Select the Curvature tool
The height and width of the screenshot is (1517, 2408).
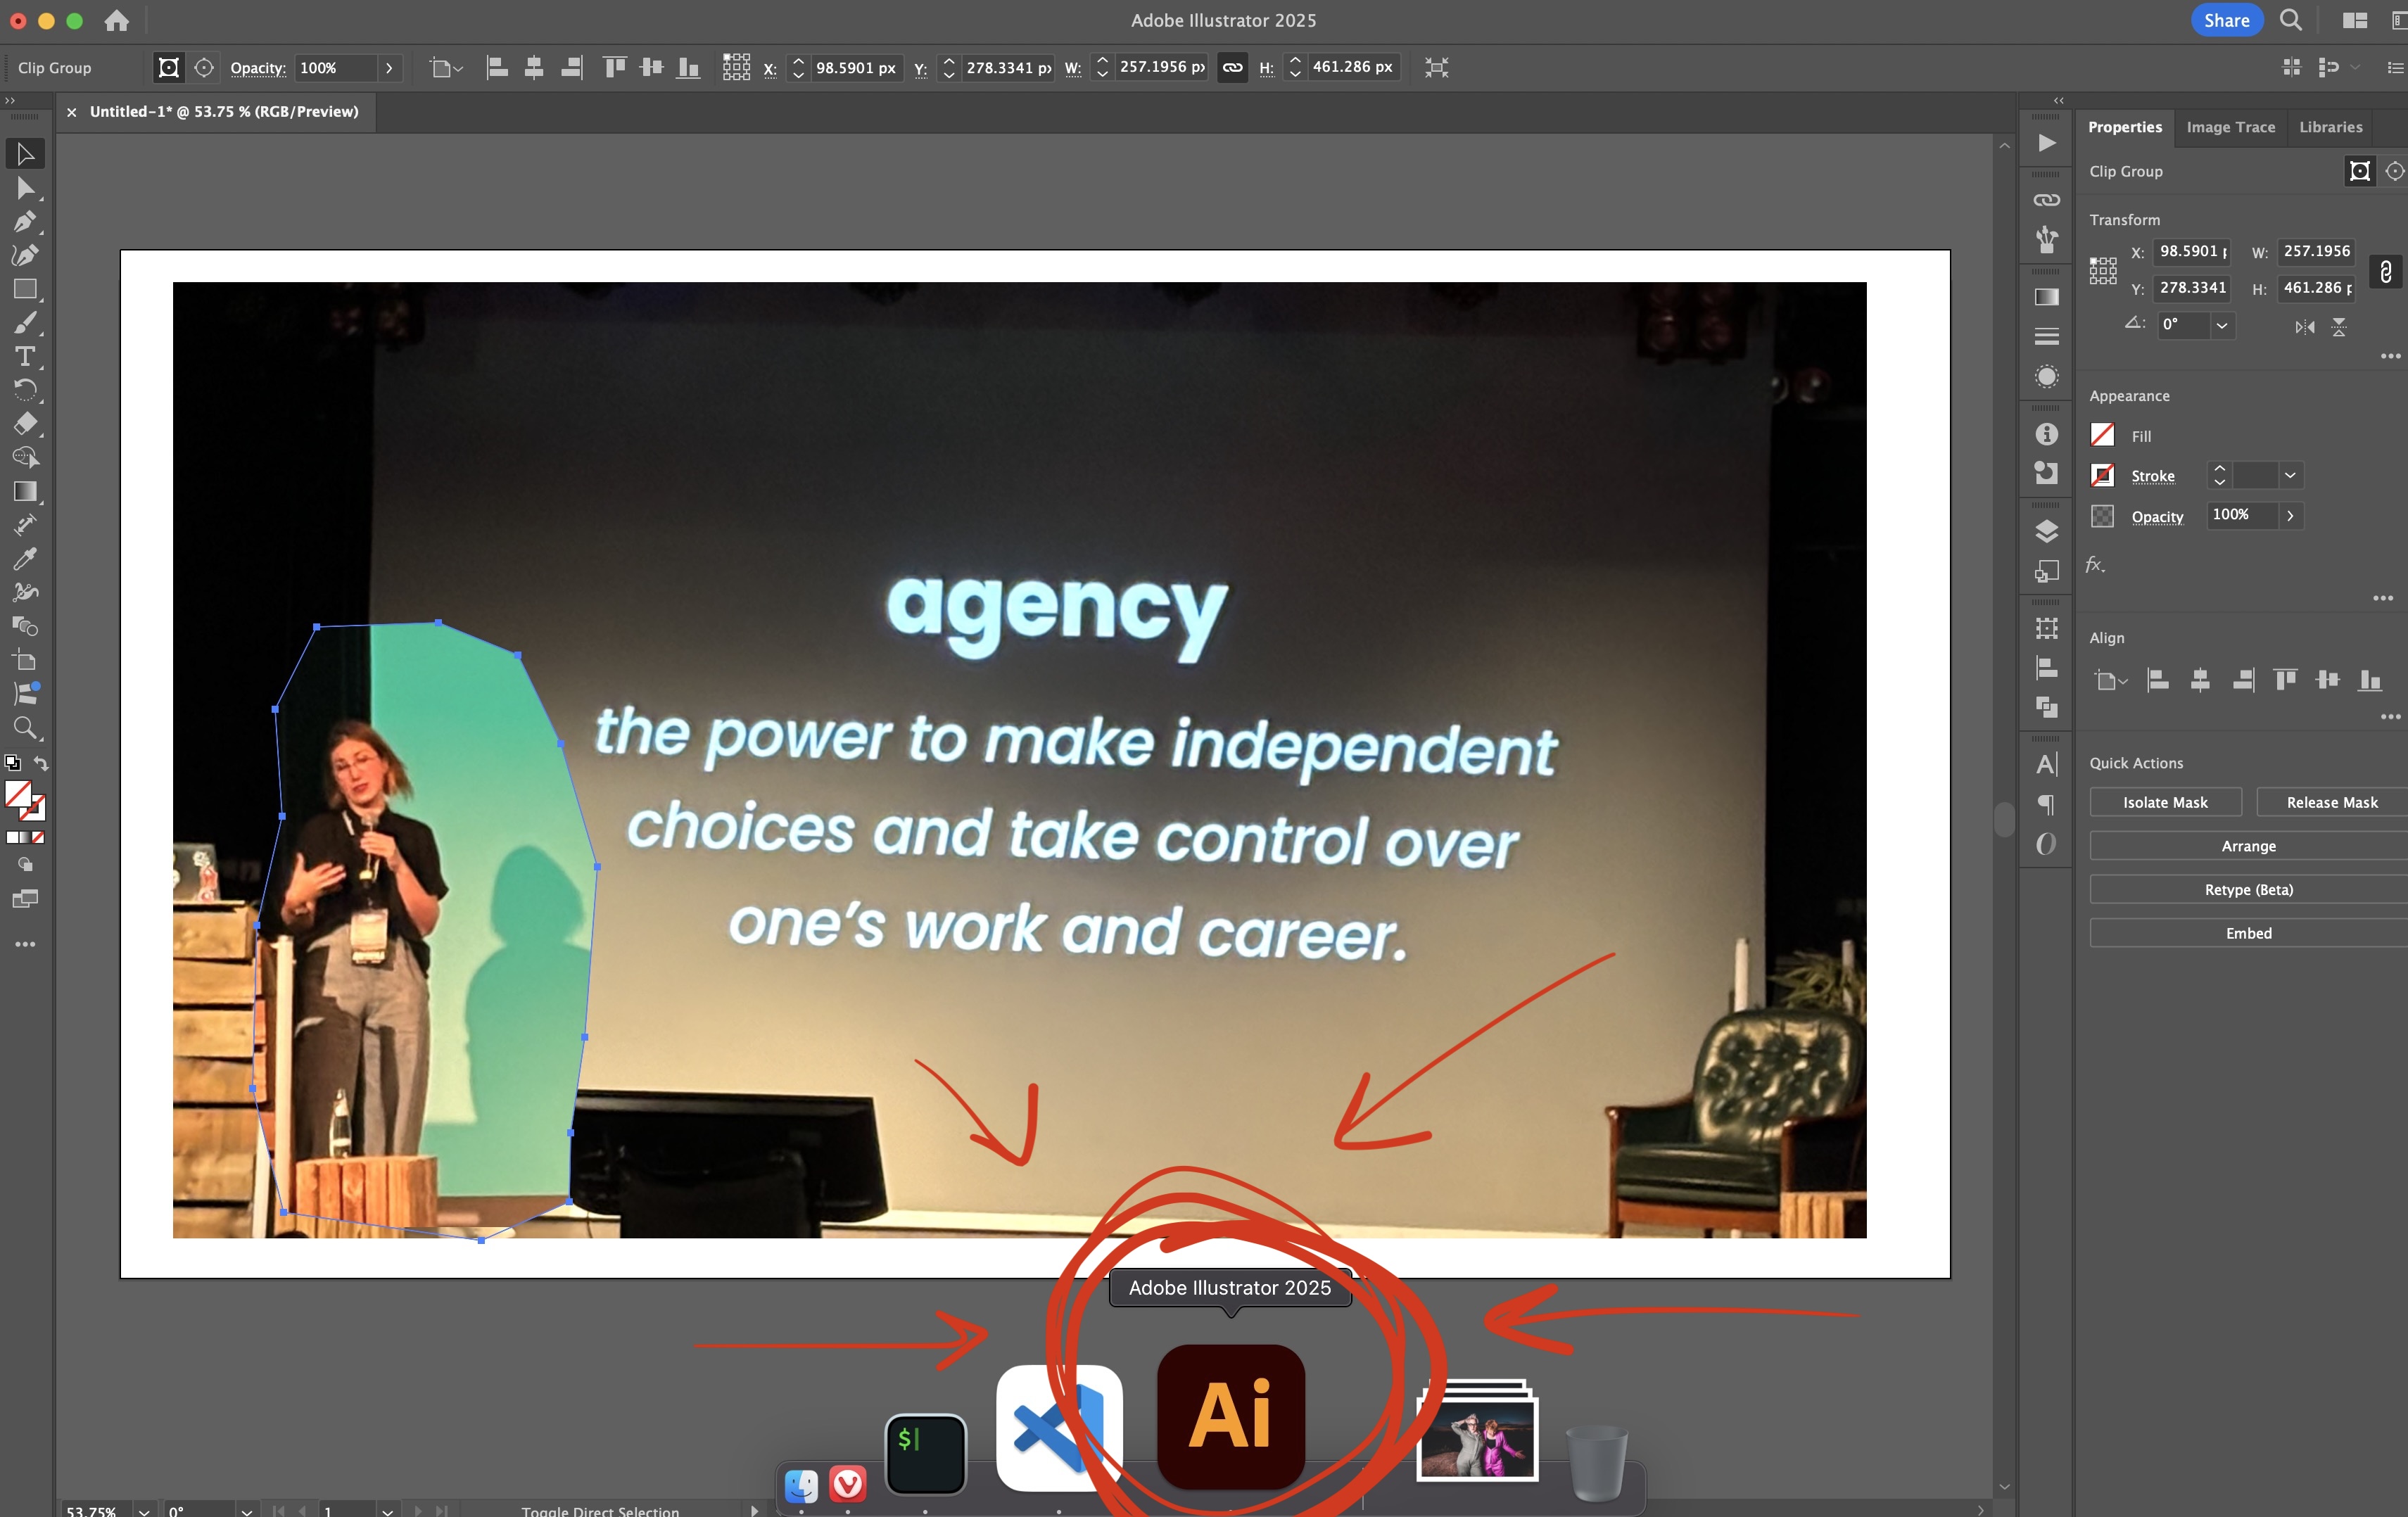point(25,255)
